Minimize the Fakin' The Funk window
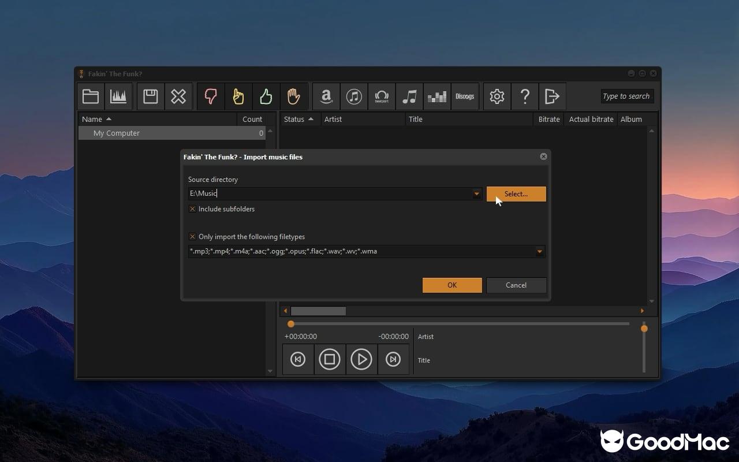This screenshot has width=739, height=462. [631, 73]
